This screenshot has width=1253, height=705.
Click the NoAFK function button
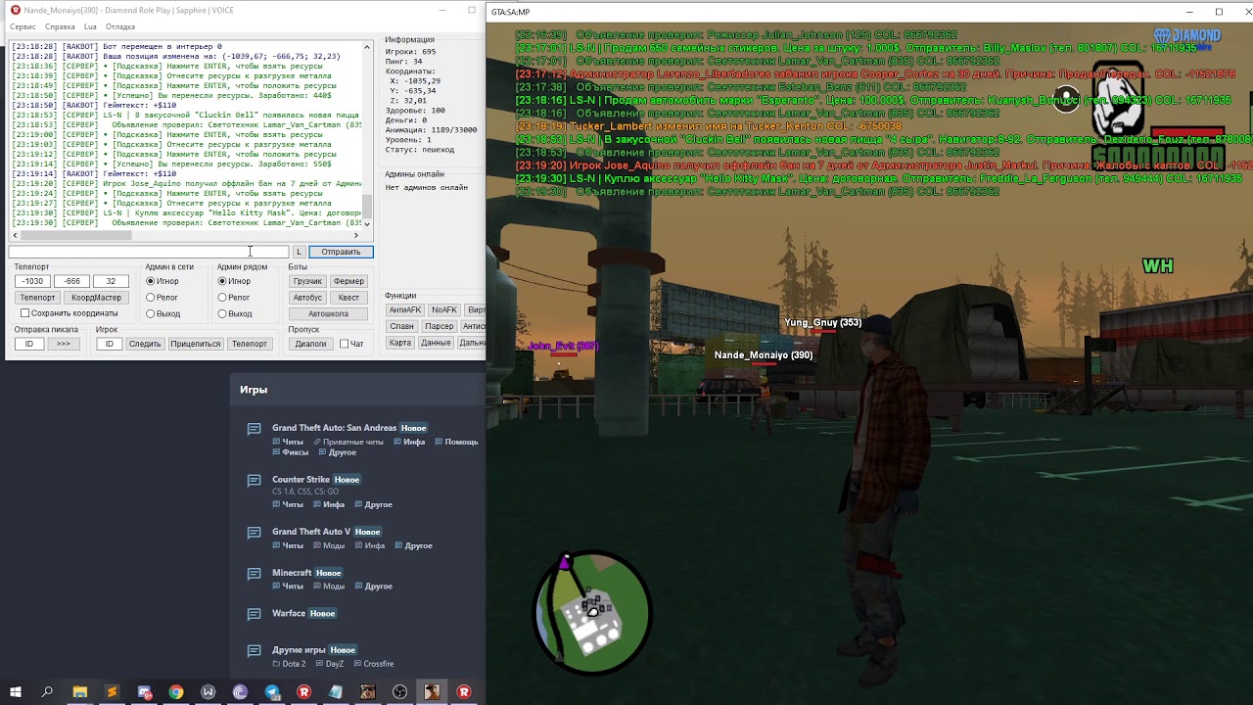coord(444,310)
